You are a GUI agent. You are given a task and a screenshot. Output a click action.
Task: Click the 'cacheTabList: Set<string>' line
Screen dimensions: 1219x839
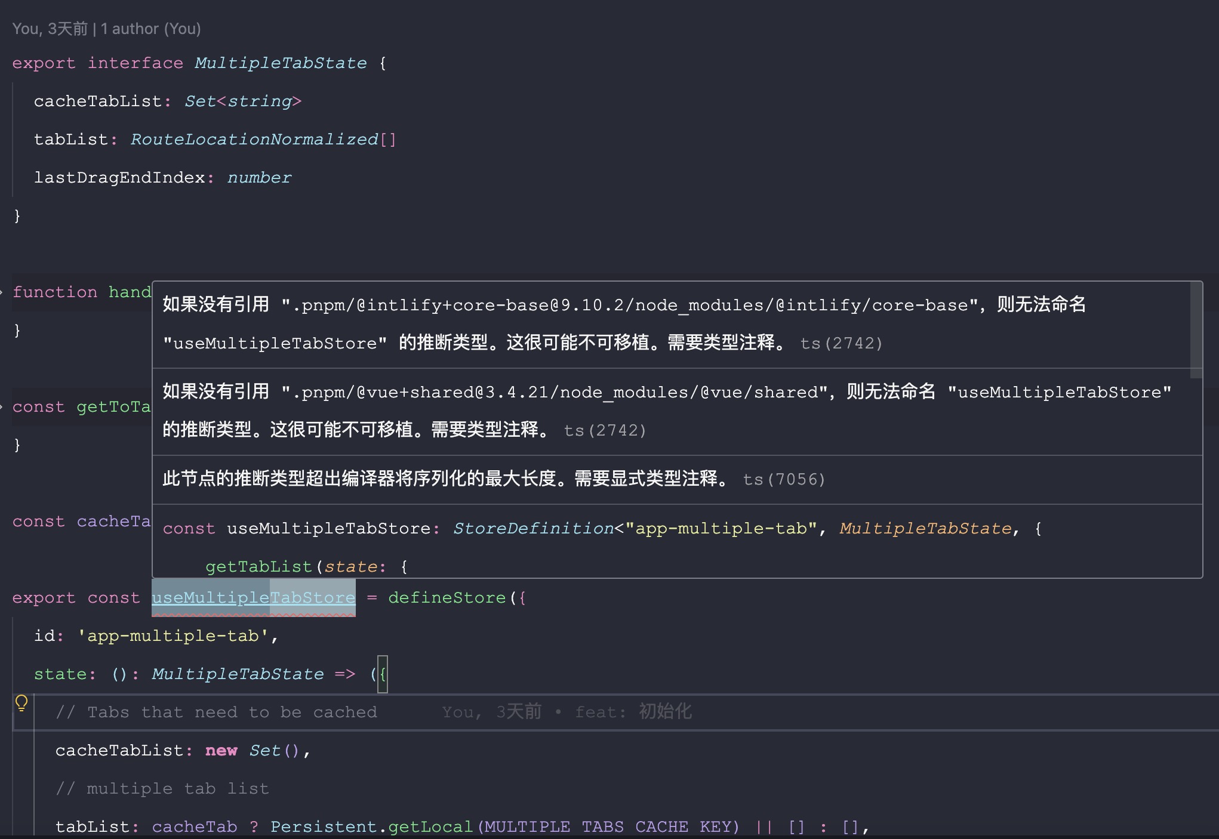pyautogui.click(x=168, y=101)
